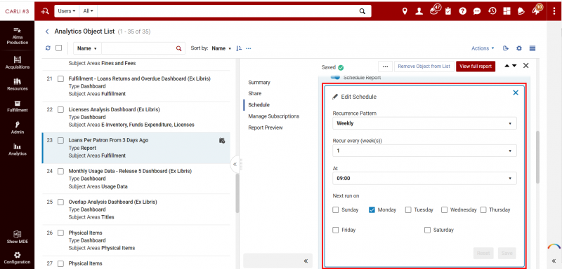Toggle the sort direction icon
The image size is (562, 269).
tap(239, 48)
